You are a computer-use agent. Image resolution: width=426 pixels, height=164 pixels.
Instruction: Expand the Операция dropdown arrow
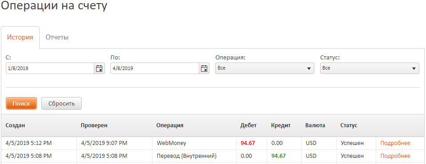click(309, 68)
